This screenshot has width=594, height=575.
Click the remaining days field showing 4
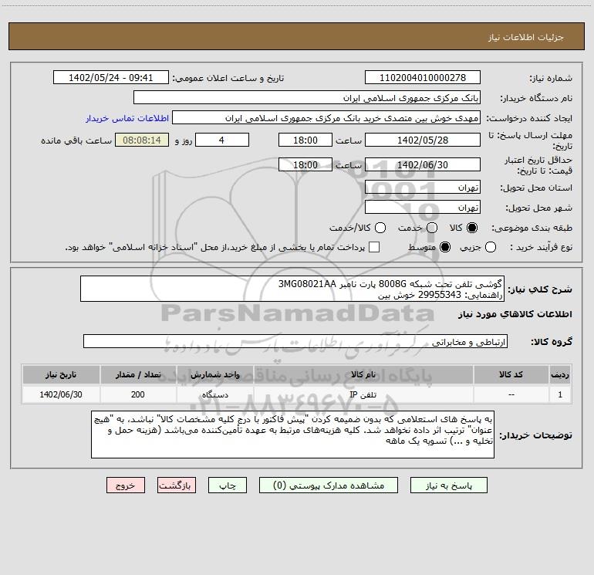pyautogui.click(x=222, y=140)
